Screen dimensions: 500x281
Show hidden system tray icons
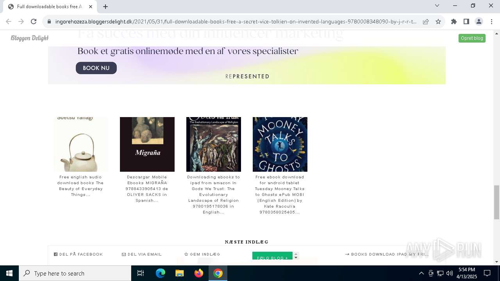(x=421, y=273)
